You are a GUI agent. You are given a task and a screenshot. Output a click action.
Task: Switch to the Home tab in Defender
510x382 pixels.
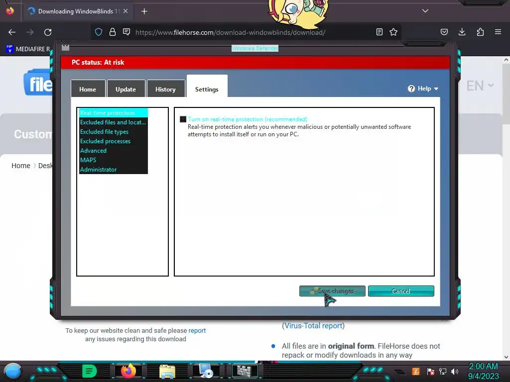[88, 90]
